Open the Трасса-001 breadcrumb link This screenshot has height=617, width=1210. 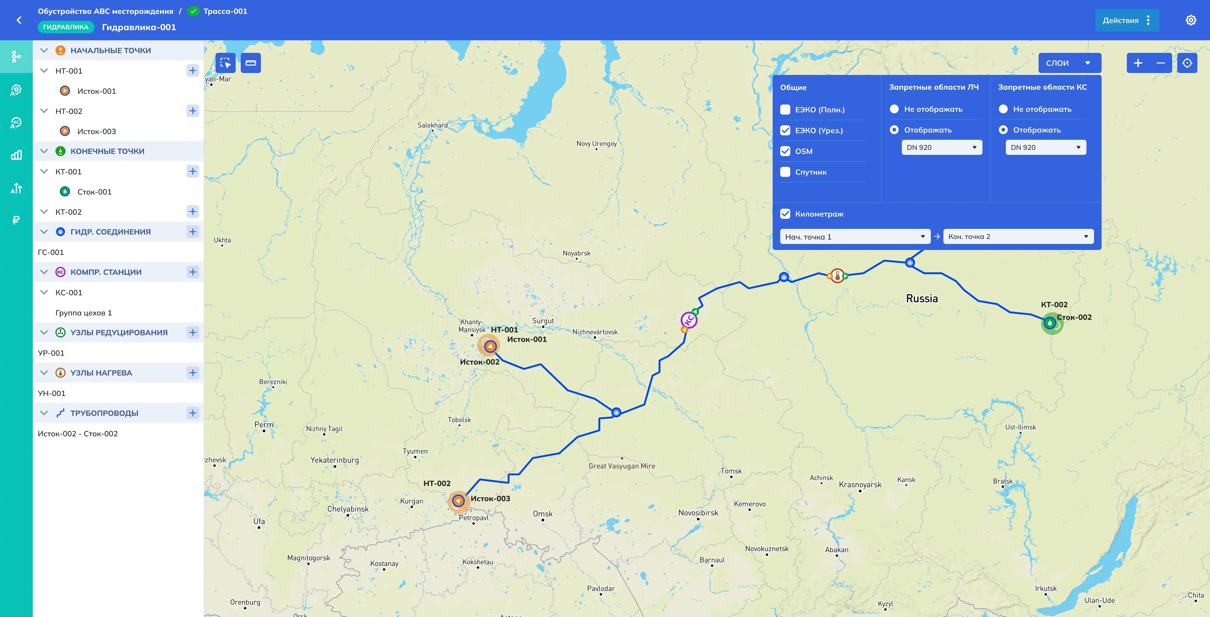[x=225, y=11]
